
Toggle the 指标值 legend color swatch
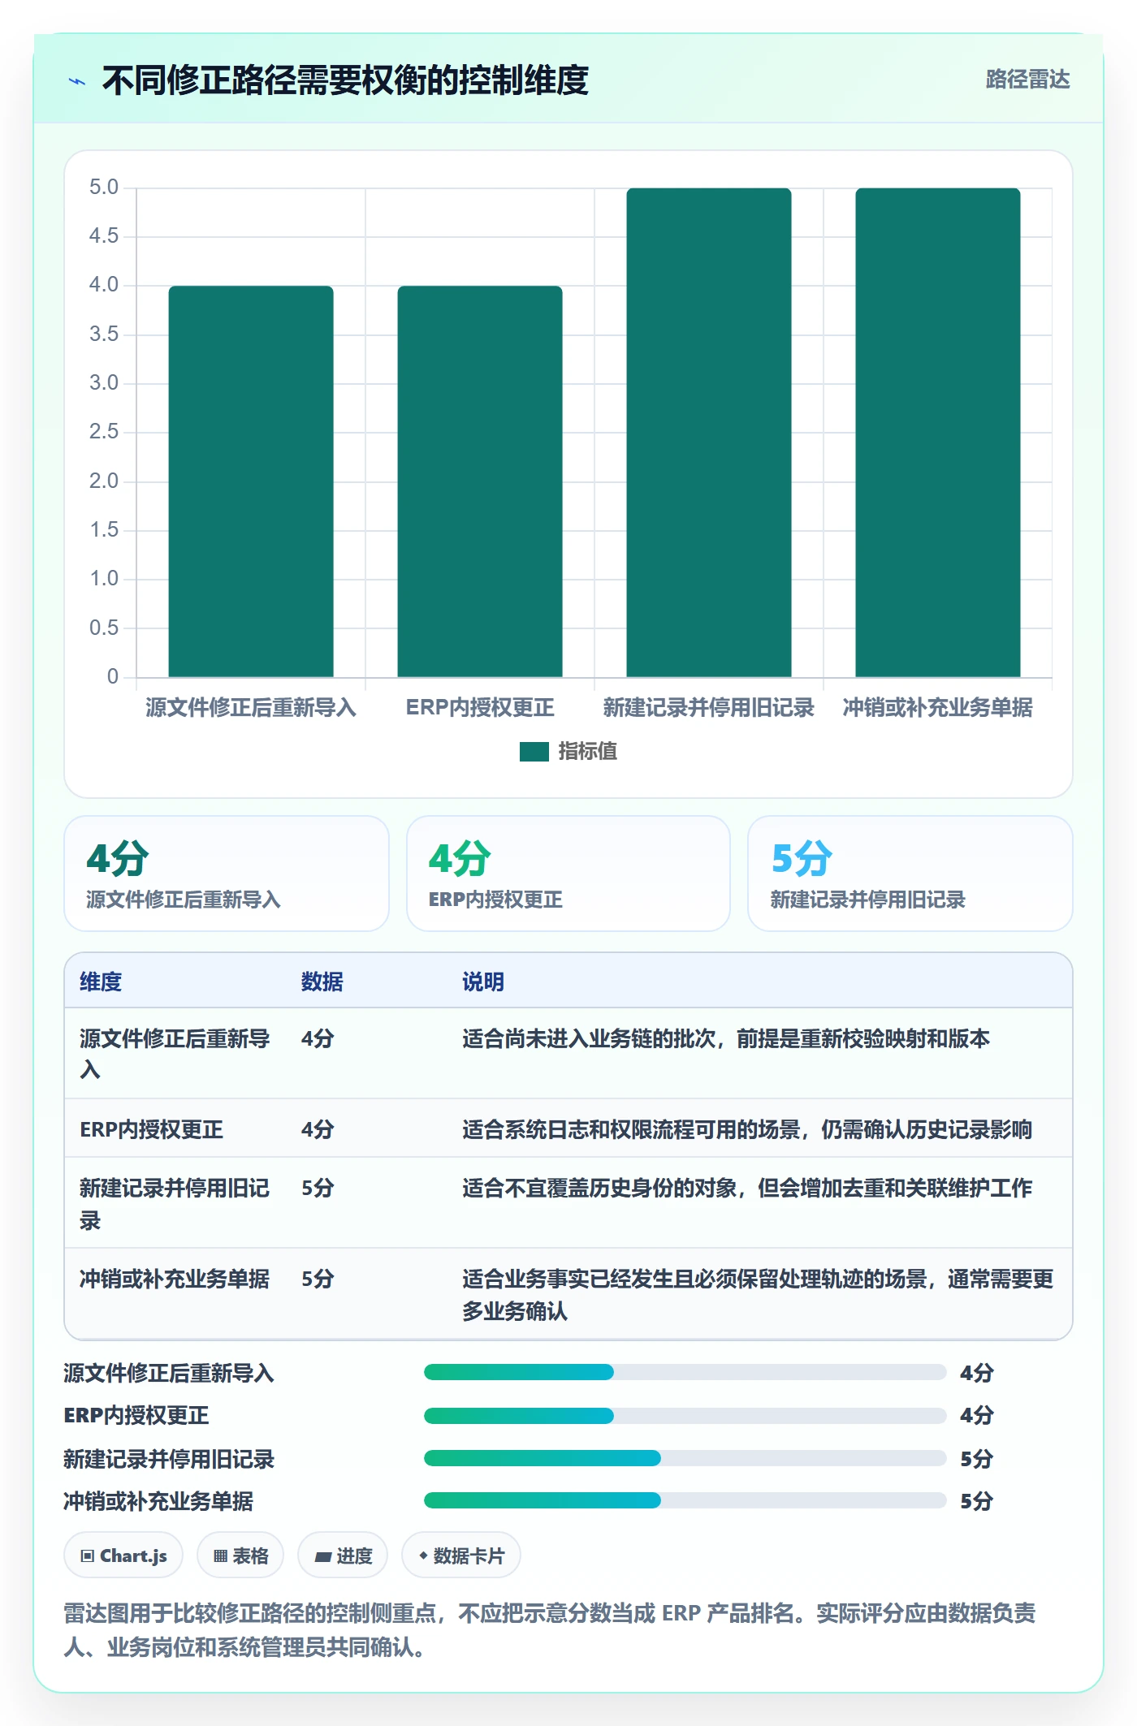point(534,752)
